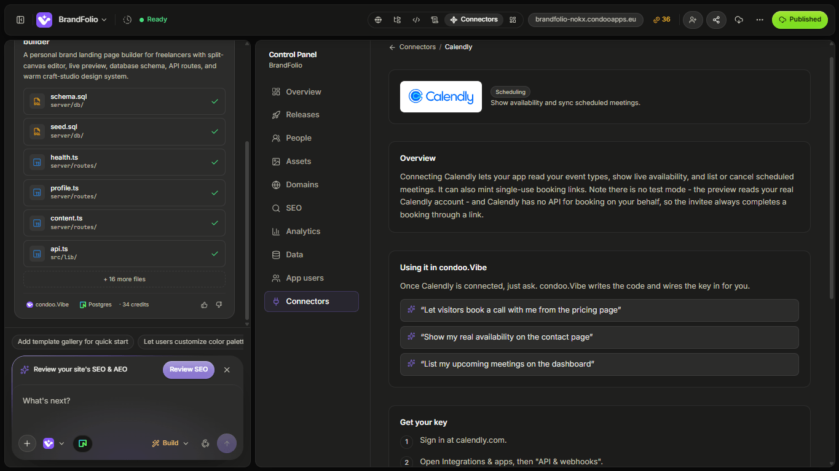Choose 'Add template gallery for quick start' suggestion
The height and width of the screenshot is (471, 839).
click(73, 342)
